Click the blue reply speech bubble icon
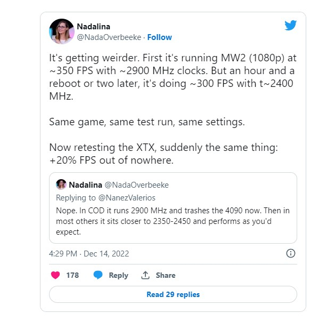 pos(98,275)
